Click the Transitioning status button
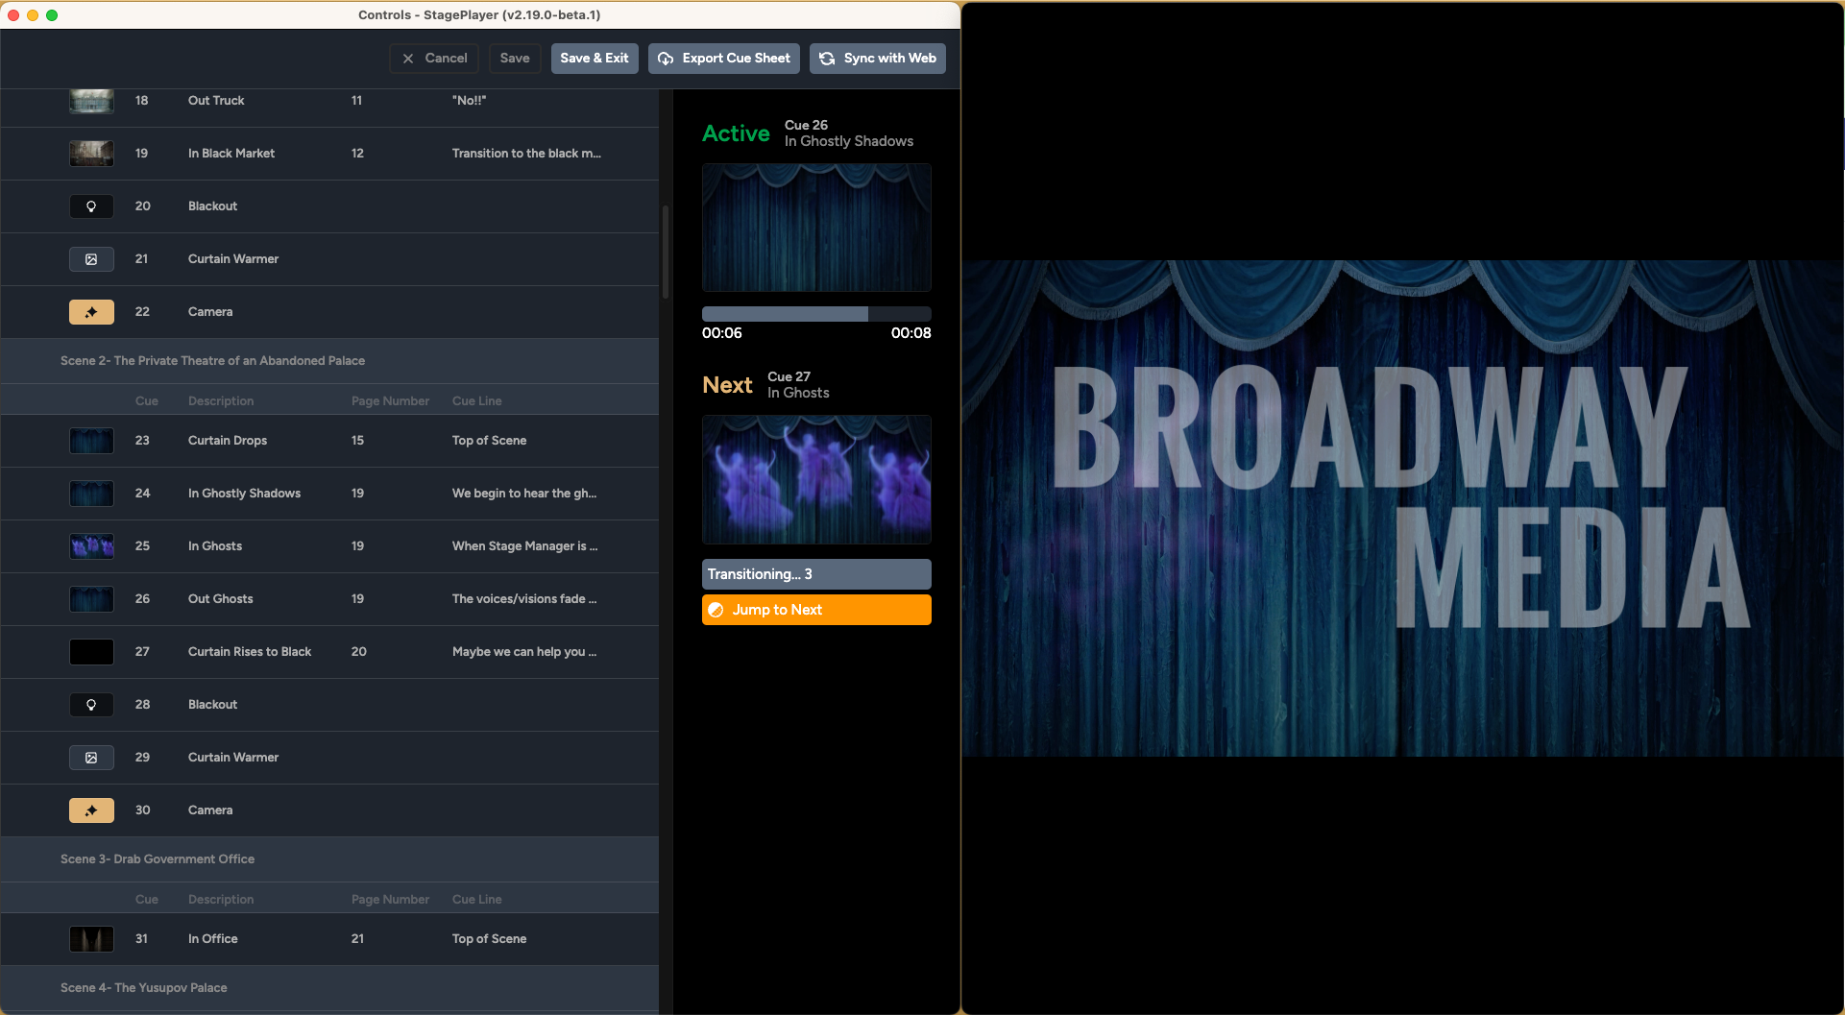This screenshot has height=1015, width=1845. pos(816,574)
